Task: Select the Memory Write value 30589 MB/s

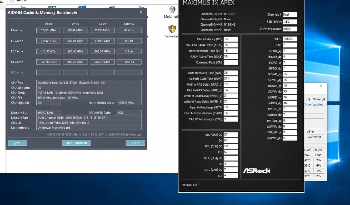Action: point(76,30)
